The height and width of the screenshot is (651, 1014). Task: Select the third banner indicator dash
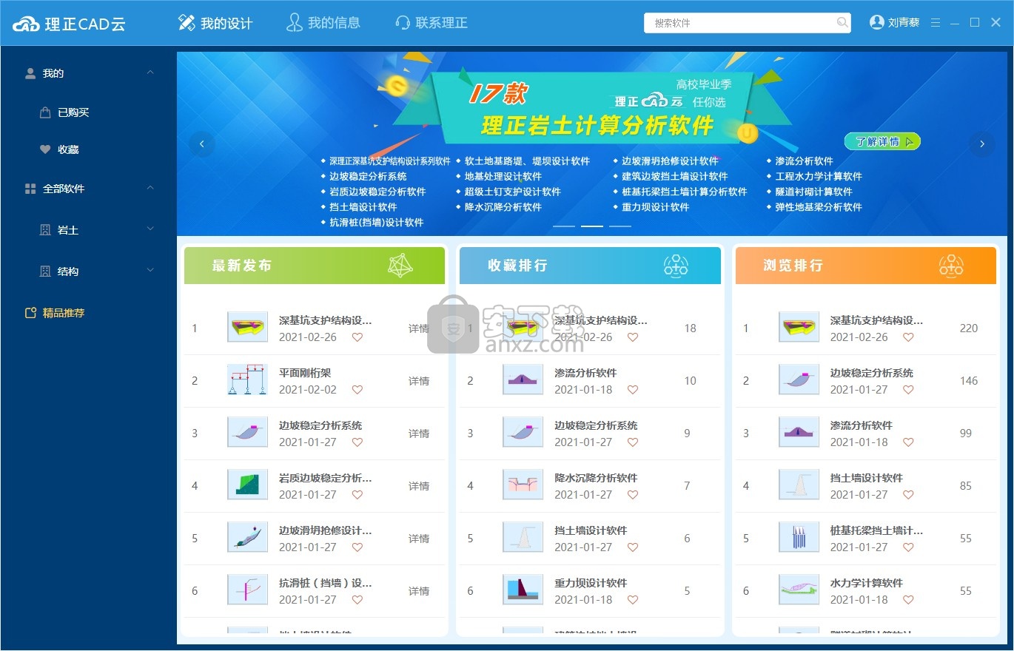click(x=620, y=226)
